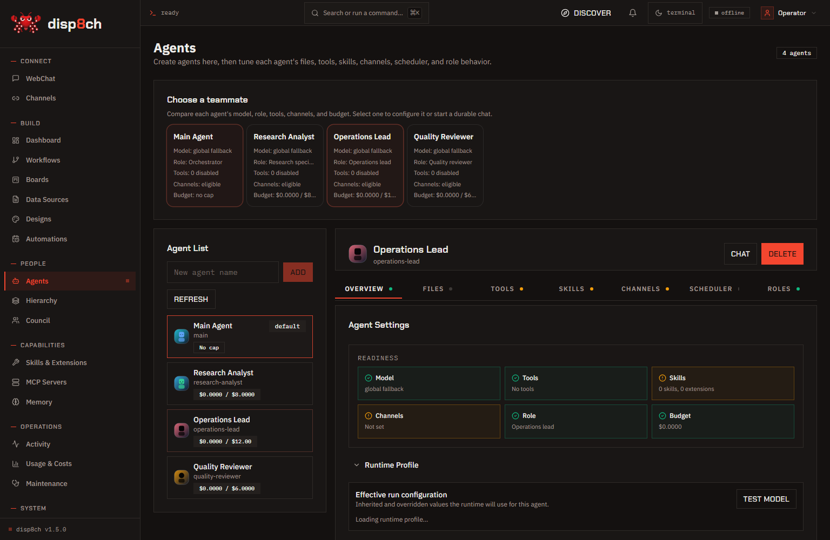Click the DISCOVER compass link

point(586,13)
